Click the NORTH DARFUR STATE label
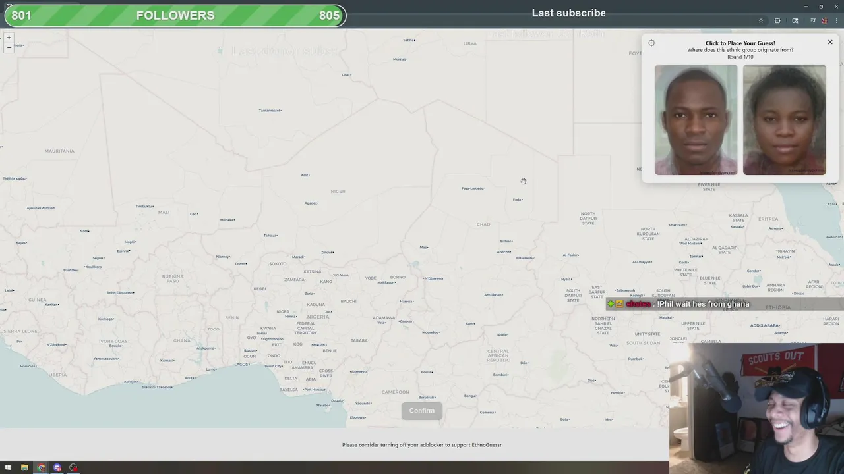 click(588, 218)
